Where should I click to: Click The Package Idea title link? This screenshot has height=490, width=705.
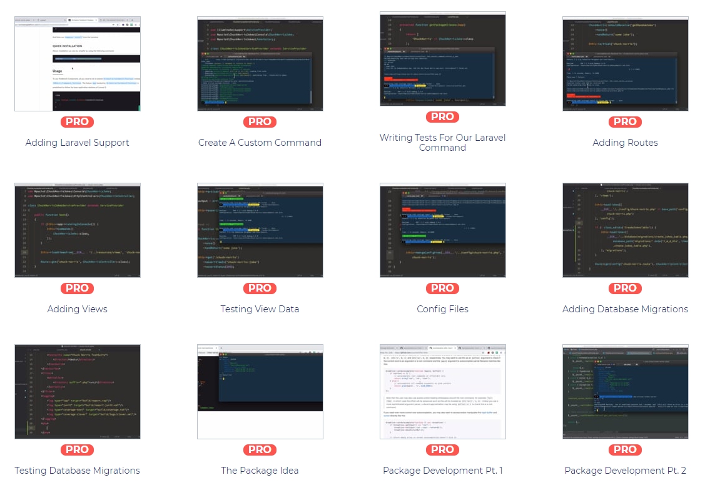(260, 471)
